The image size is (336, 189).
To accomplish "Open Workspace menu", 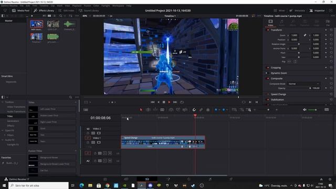I will pos(118,6).
